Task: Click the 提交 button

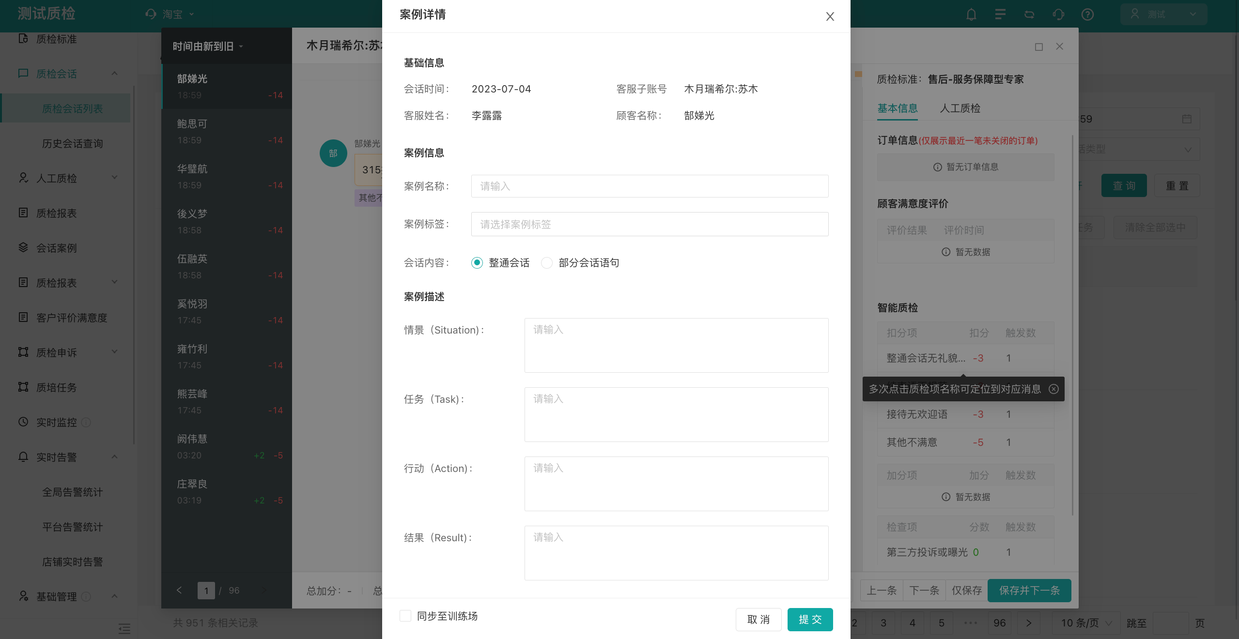Action: pos(810,620)
